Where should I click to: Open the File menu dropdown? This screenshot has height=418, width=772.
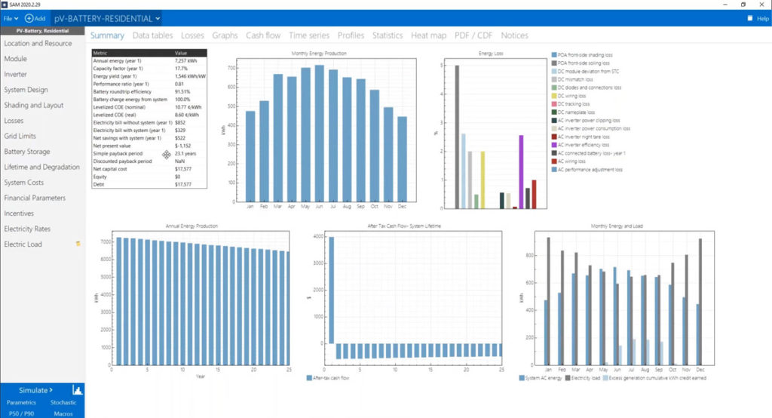pyautogui.click(x=11, y=18)
